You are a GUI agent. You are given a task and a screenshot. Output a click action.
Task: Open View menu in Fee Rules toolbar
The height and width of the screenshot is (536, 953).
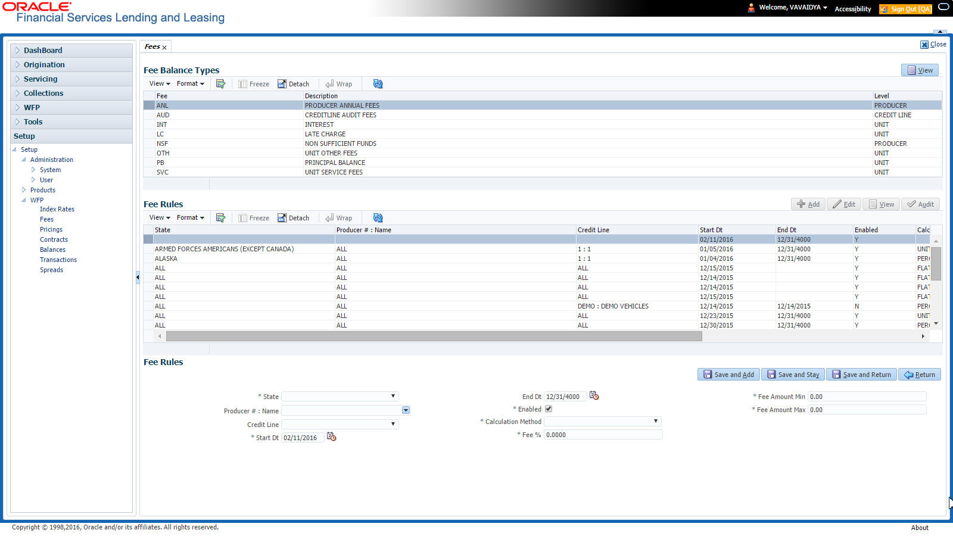[x=160, y=218]
